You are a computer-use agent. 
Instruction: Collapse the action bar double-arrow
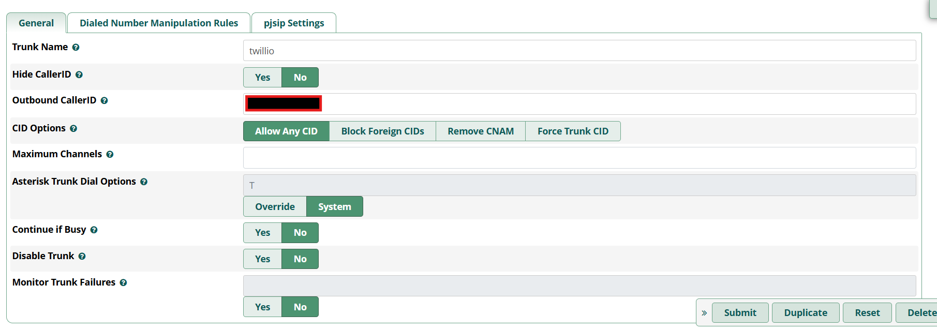point(704,313)
